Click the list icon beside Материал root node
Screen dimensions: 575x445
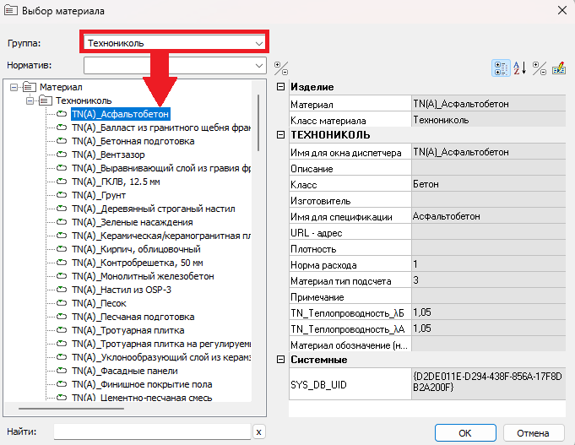tap(30, 87)
